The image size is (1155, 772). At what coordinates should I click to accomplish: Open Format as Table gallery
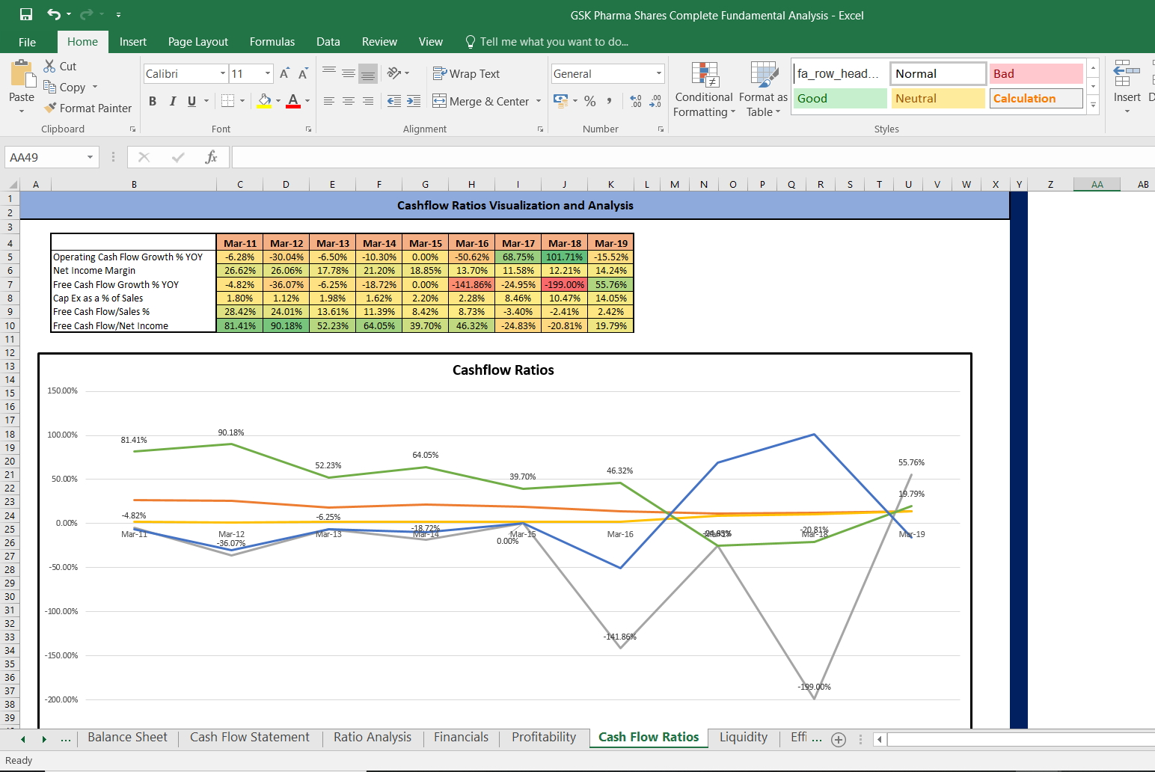coord(764,90)
